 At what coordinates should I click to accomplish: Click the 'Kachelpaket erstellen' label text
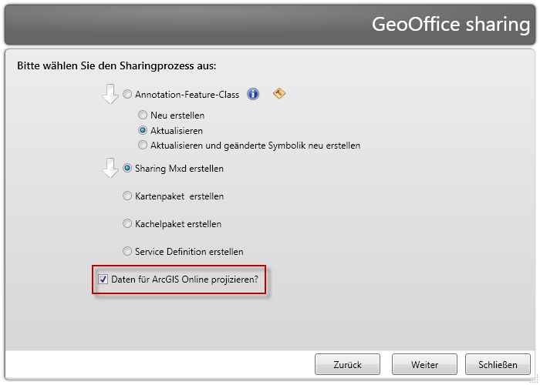click(178, 224)
